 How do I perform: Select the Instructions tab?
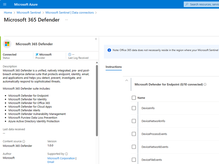tap(114, 67)
